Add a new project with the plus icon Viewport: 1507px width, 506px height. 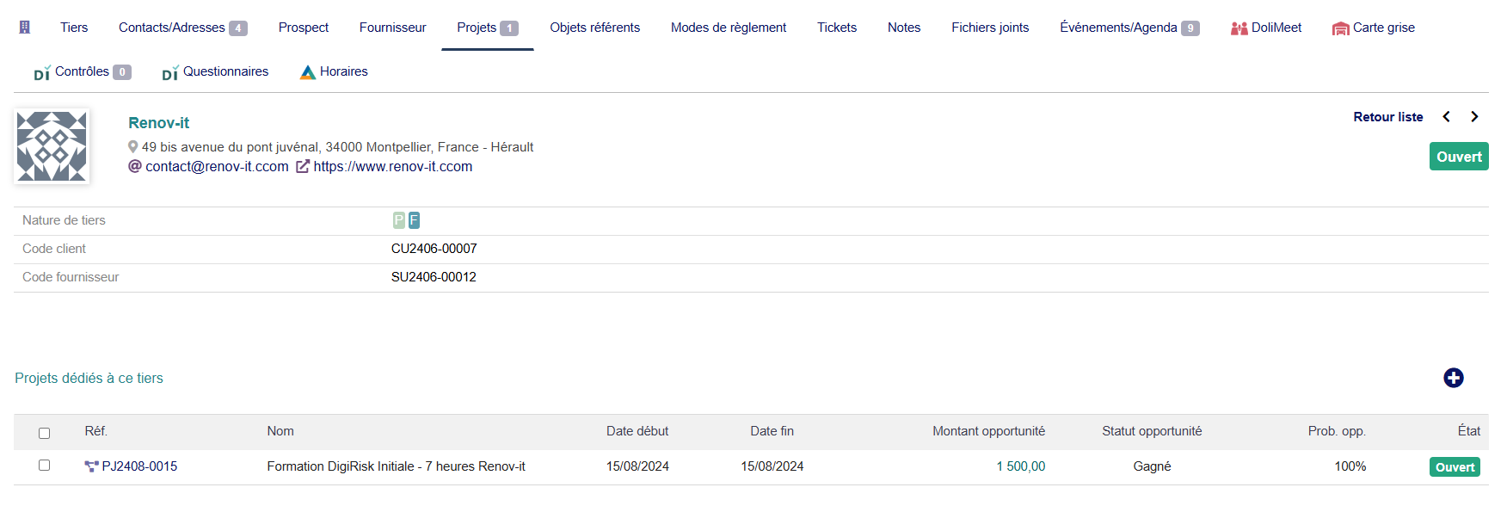tap(1454, 378)
